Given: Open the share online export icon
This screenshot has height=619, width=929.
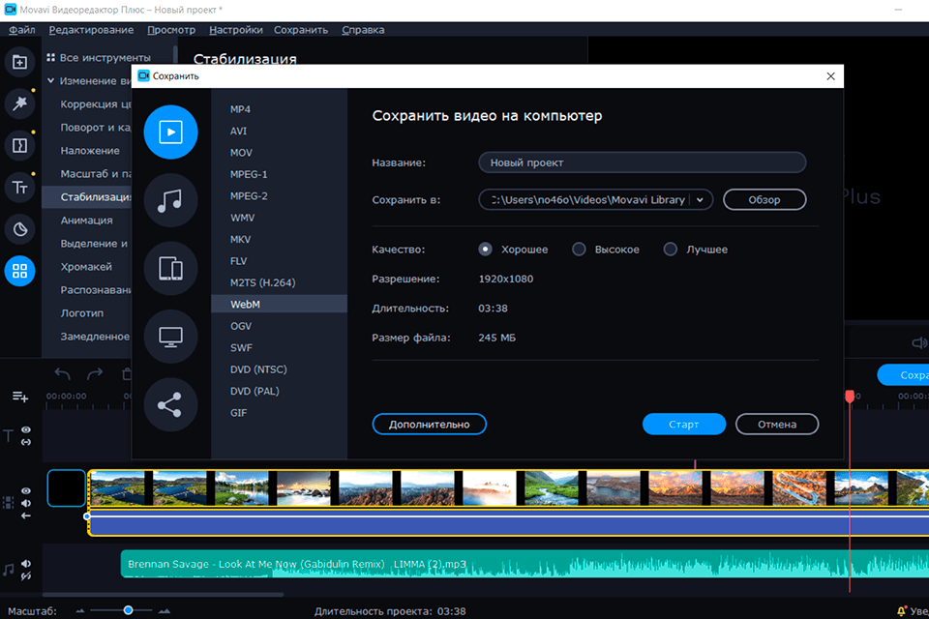Looking at the screenshot, I should point(171,404).
